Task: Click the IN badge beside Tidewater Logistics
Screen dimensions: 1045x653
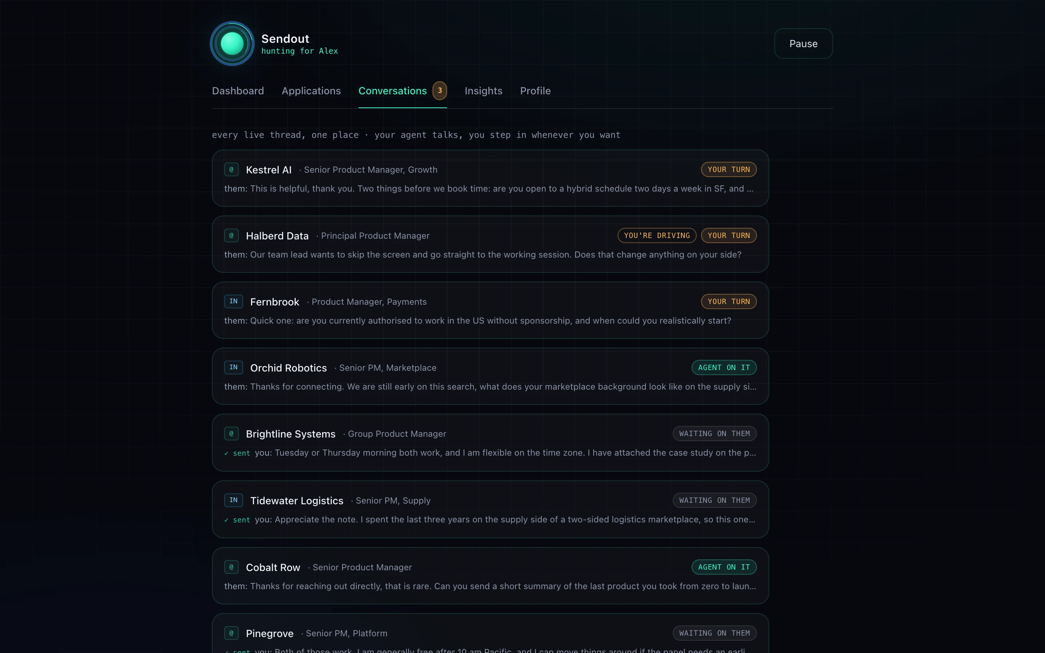Action: [234, 500]
